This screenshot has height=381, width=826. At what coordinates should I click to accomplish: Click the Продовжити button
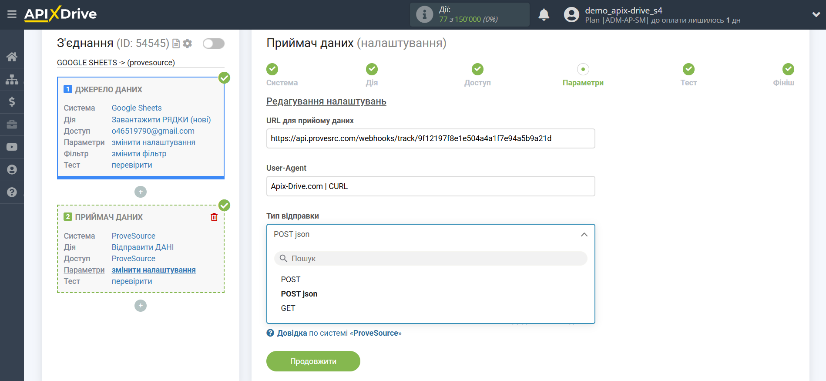pos(313,361)
